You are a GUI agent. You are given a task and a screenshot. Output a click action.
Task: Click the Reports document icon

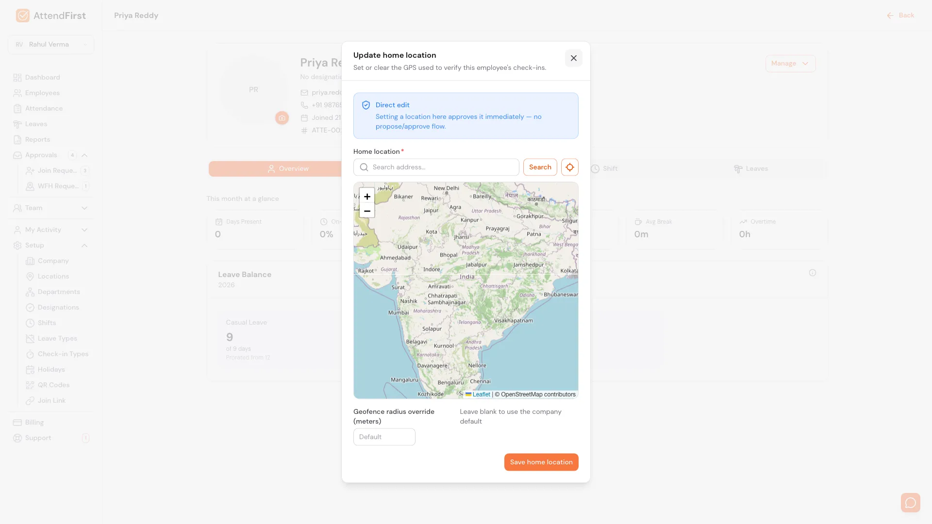click(x=17, y=140)
